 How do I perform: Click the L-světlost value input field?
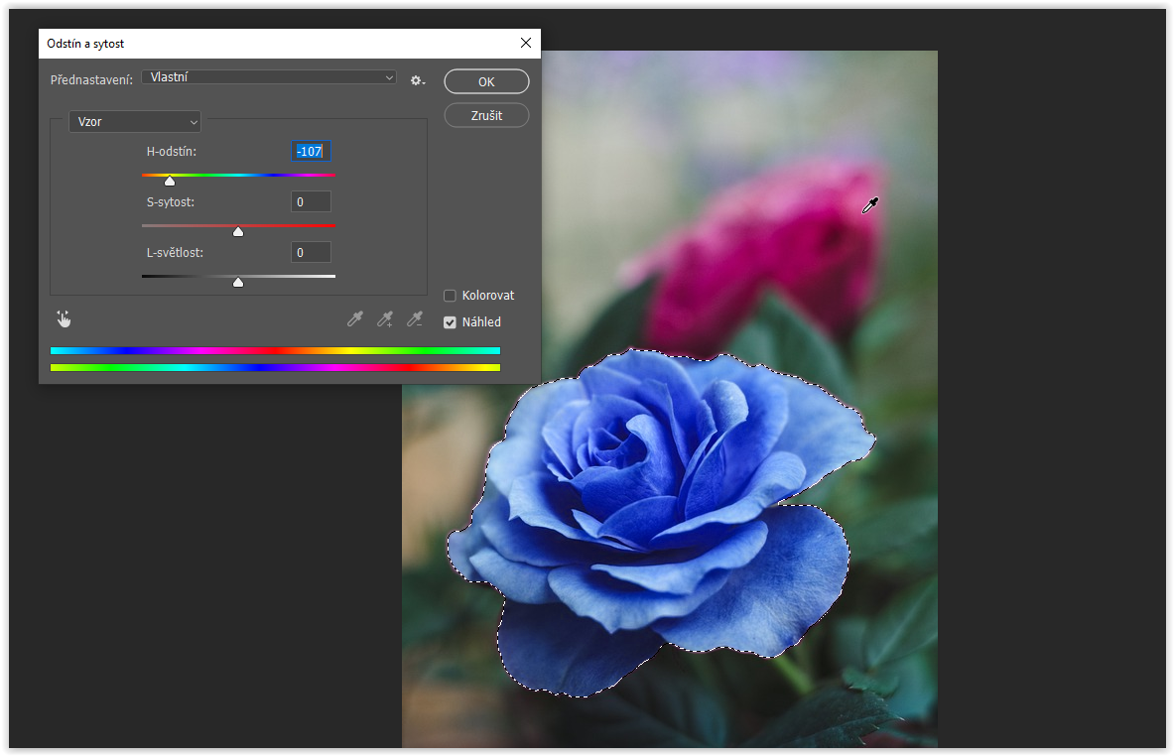311,253
